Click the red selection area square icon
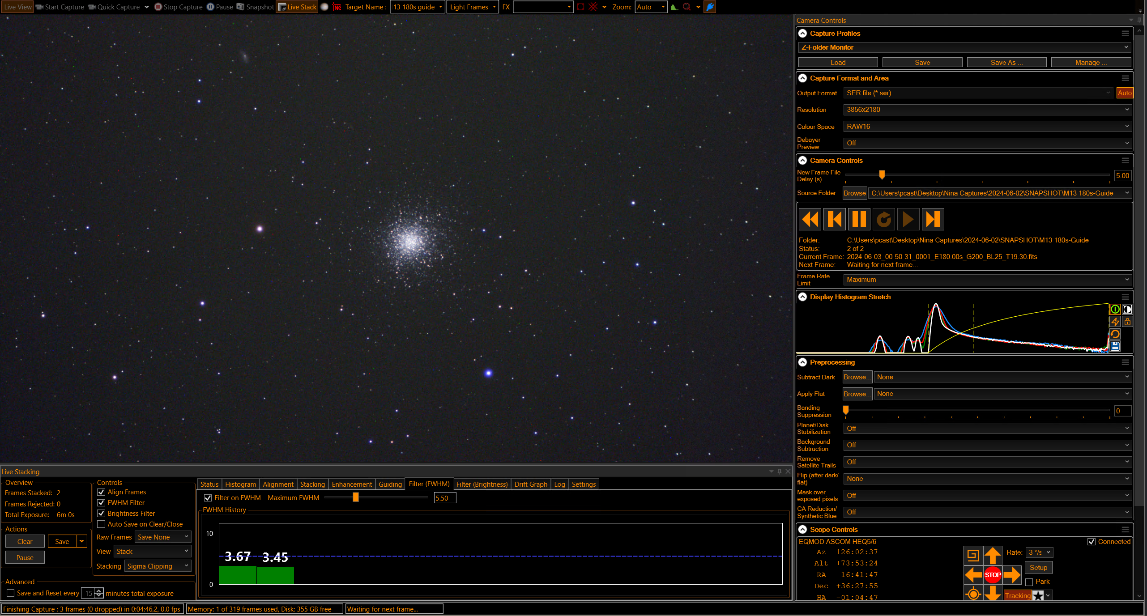Image resolution: width=1147 pixels, height=616 pixels. [x=580, y=7]
